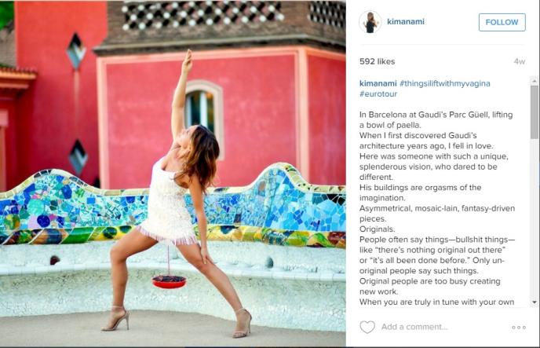Click the caption scrollbar's up arrow

(x=535, y=82)
